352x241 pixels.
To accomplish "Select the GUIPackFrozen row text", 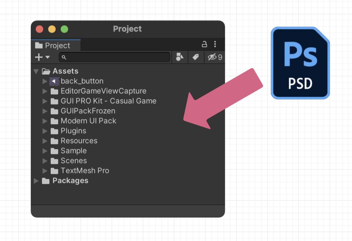I will [88, 111].
